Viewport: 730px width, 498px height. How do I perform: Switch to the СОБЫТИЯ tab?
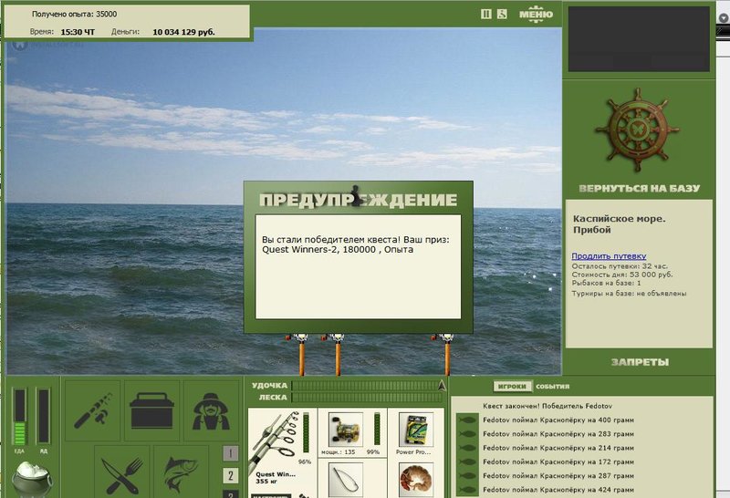[x=552, y=387]
